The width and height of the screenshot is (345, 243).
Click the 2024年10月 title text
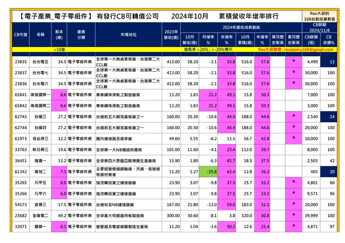[190, 16]
